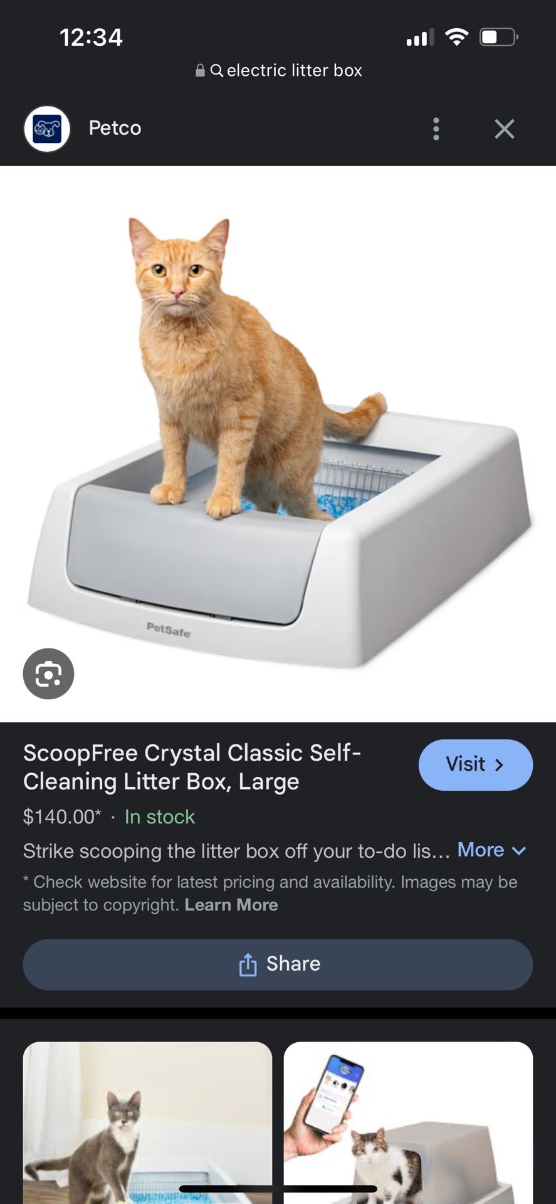Tap the Wi-Fi status icon
The width and height of the screenshot is (556, 1204).
(x=457, y=37)
